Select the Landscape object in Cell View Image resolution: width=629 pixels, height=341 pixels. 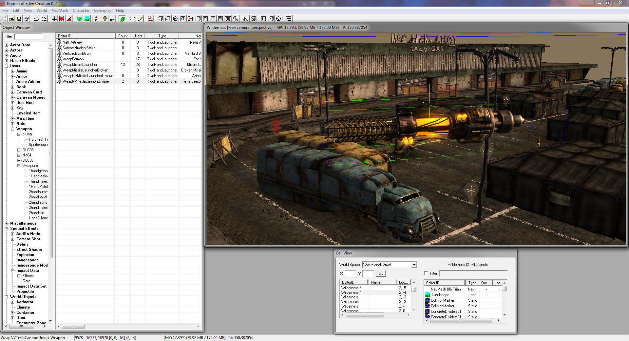click(440, 295)
